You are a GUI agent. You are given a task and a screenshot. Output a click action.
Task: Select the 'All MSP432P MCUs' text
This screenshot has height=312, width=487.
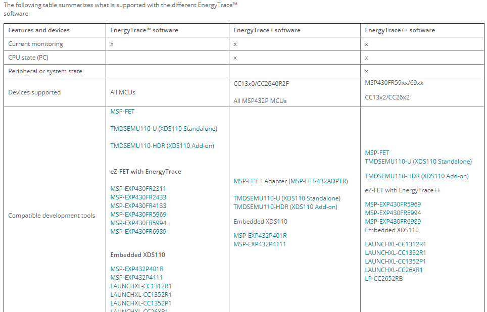pyautogui.click(x=260, y=100)
